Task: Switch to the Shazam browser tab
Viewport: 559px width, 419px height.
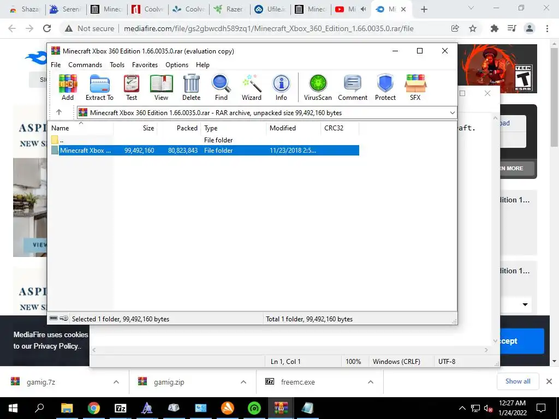Action: pyautogui.click(x=24, y=9)
